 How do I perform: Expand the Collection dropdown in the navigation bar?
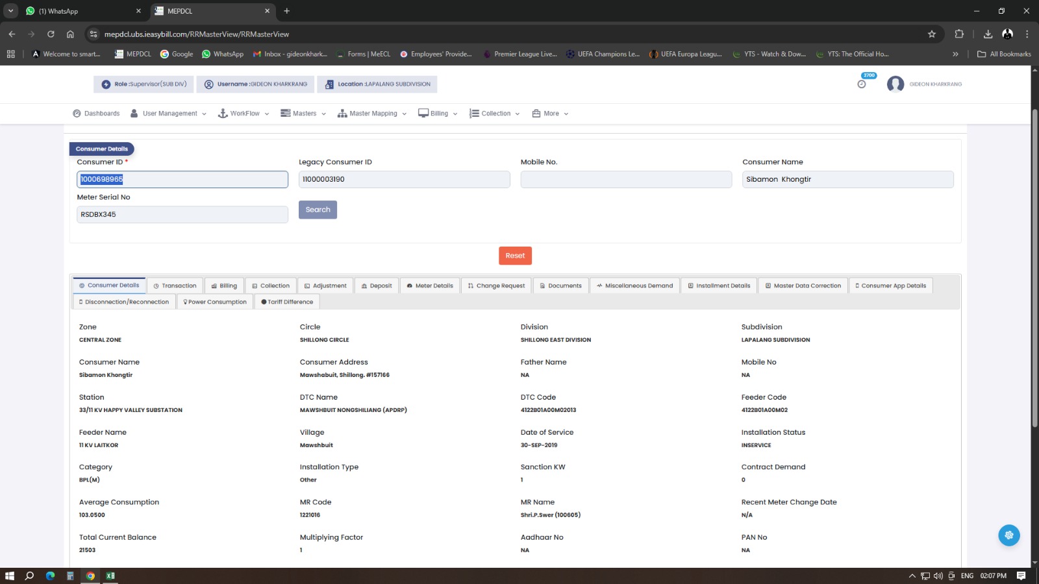pos(495,114)
